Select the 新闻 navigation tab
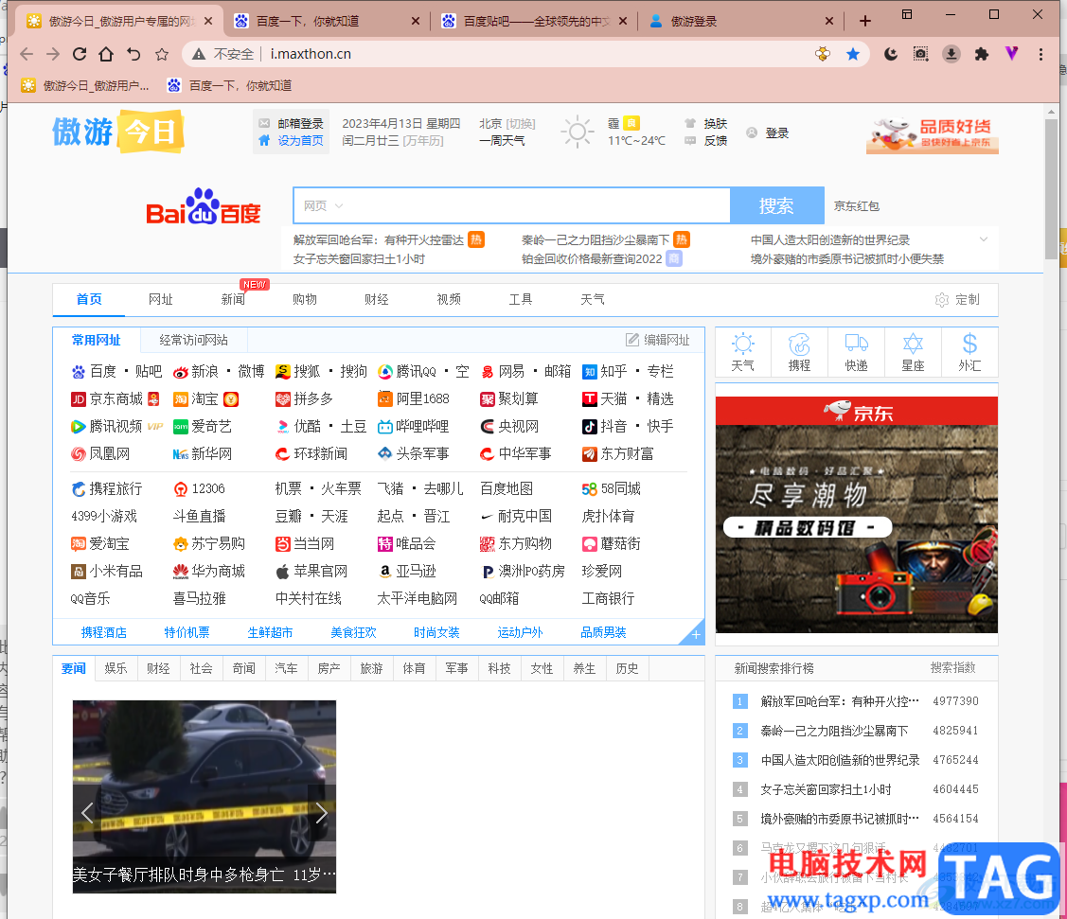This screenshot has width=1067, height=919. pos(233,299)
